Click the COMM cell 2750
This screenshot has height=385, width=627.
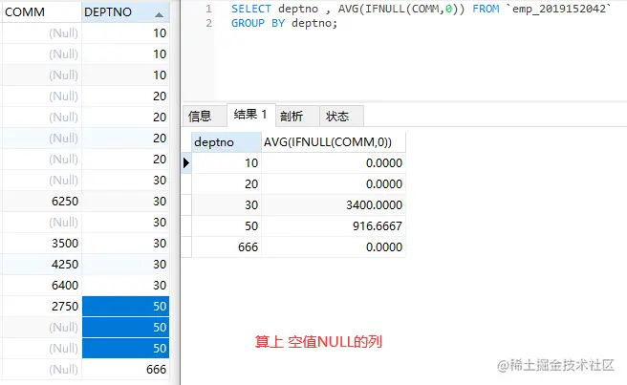41,307
